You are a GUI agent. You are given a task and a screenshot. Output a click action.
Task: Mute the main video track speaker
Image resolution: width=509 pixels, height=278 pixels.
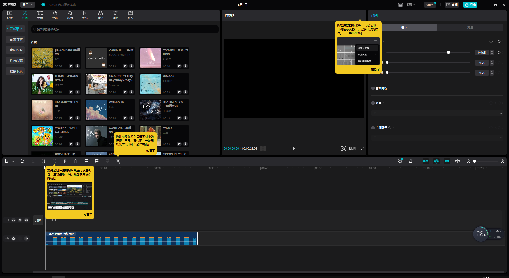coord(26,220)
